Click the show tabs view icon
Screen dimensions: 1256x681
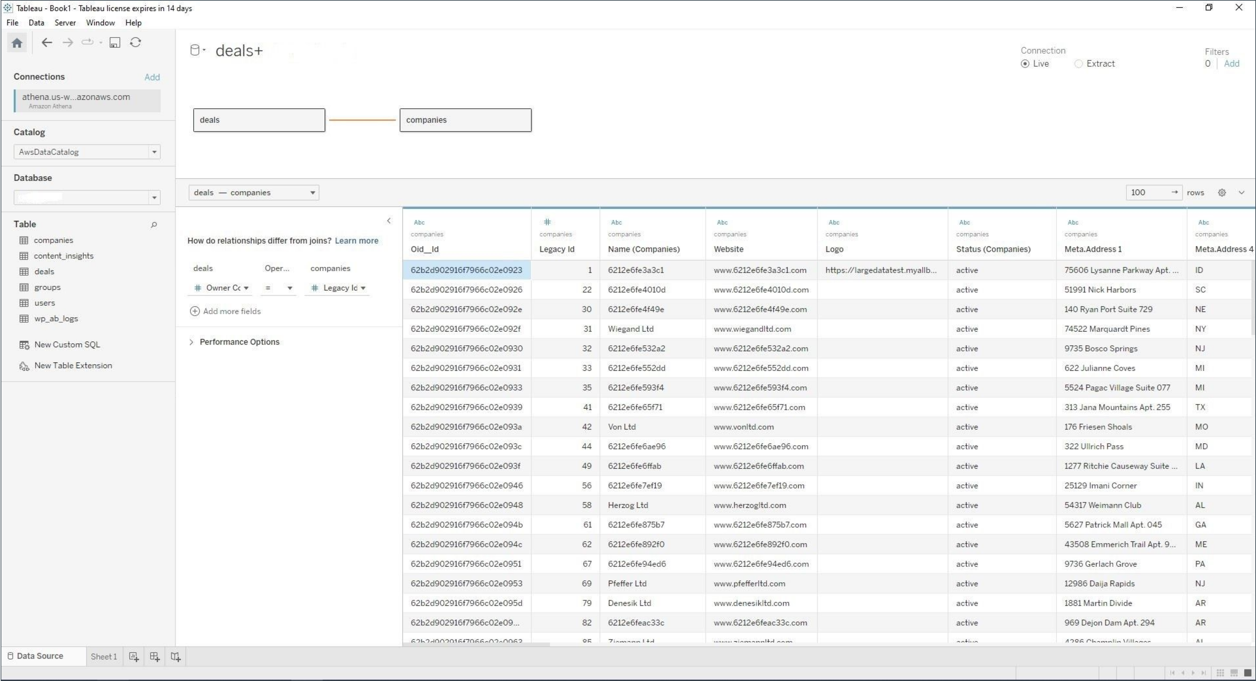[x=1248, y=673]
